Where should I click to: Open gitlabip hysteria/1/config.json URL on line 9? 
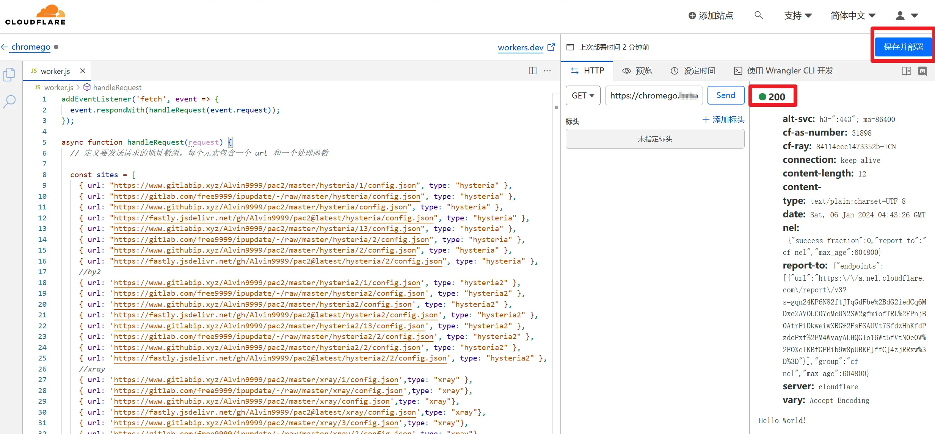point(265,186)
